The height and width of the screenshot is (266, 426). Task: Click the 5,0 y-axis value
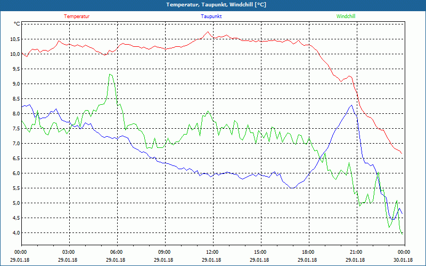(17, 203)
